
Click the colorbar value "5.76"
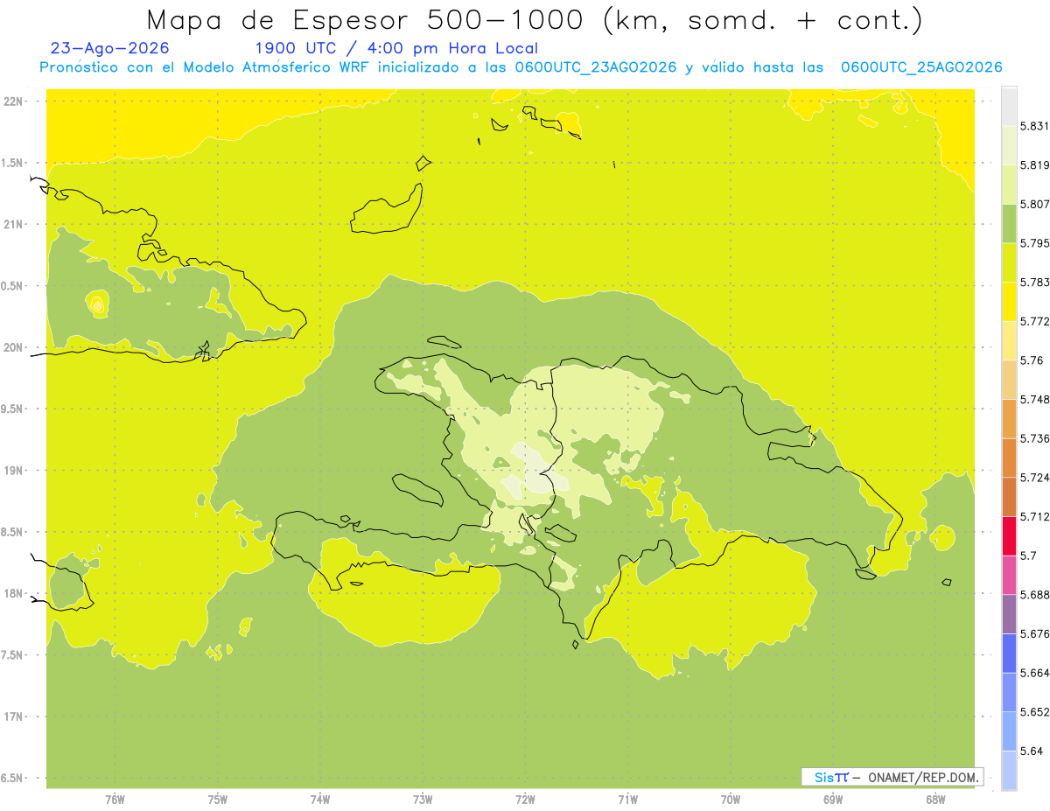pyautogui.click(x=1032, y=360)
